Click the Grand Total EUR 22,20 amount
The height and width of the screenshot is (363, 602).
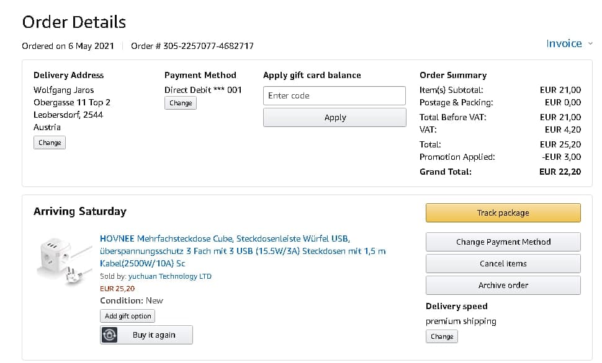coord(560,172)
